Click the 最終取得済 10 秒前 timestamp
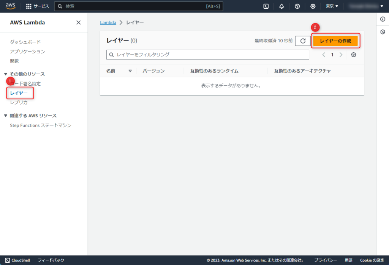The image size is (389, 265). point(274,41)
